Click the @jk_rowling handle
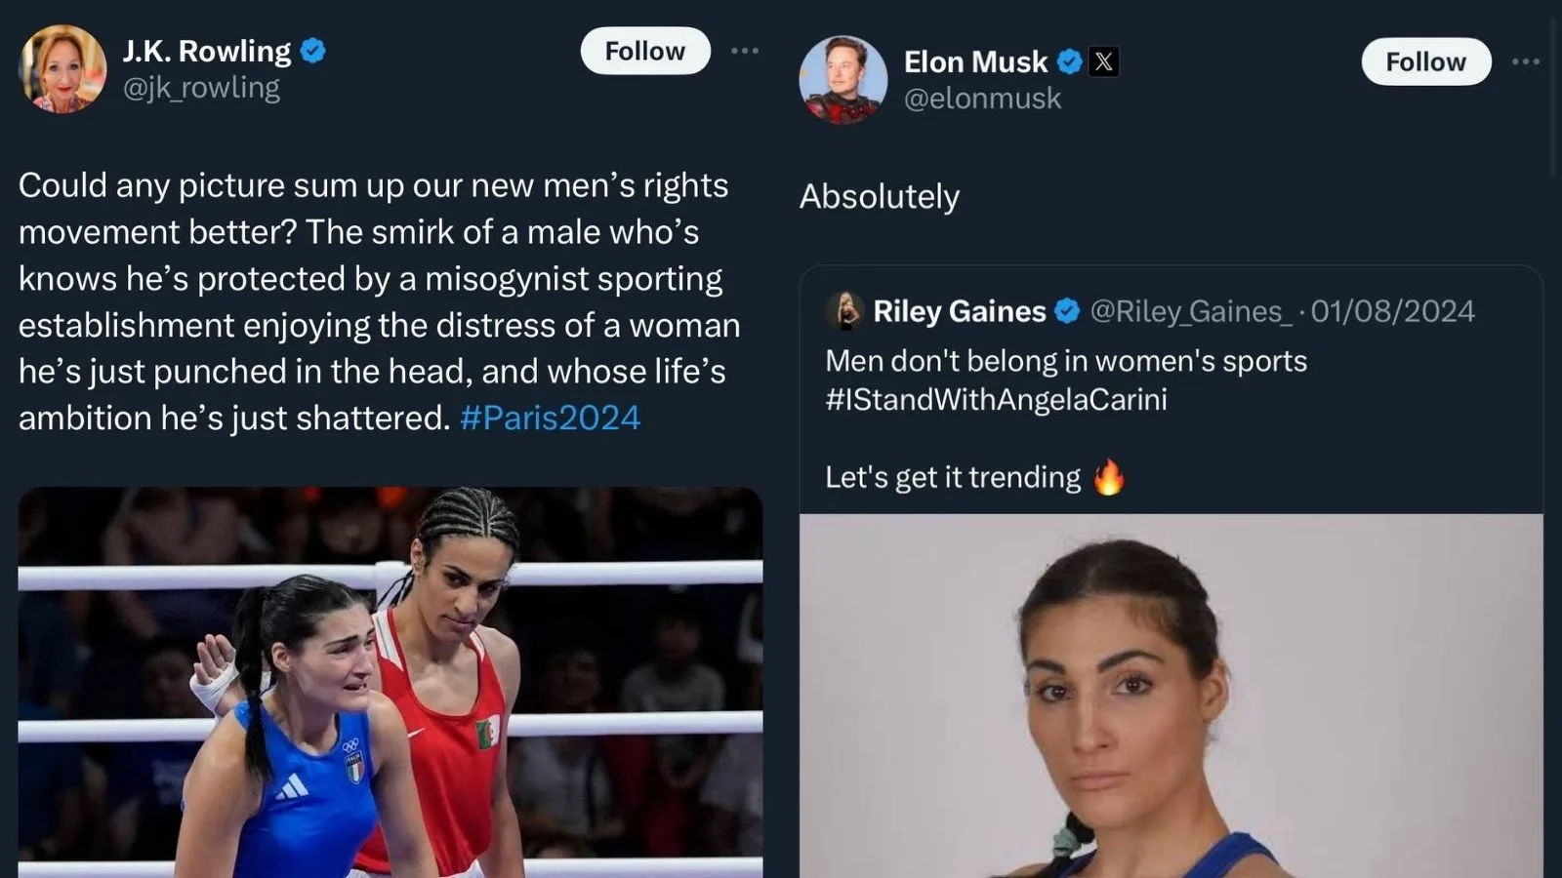The width and height of the screenshot is (1562, 878). point(201,88)
